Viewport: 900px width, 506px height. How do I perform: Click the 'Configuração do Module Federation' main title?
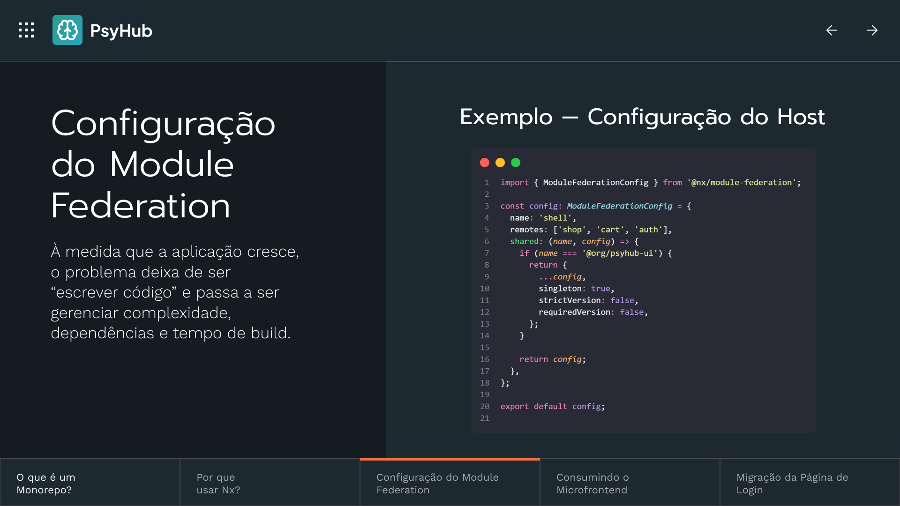pos(163,164)
